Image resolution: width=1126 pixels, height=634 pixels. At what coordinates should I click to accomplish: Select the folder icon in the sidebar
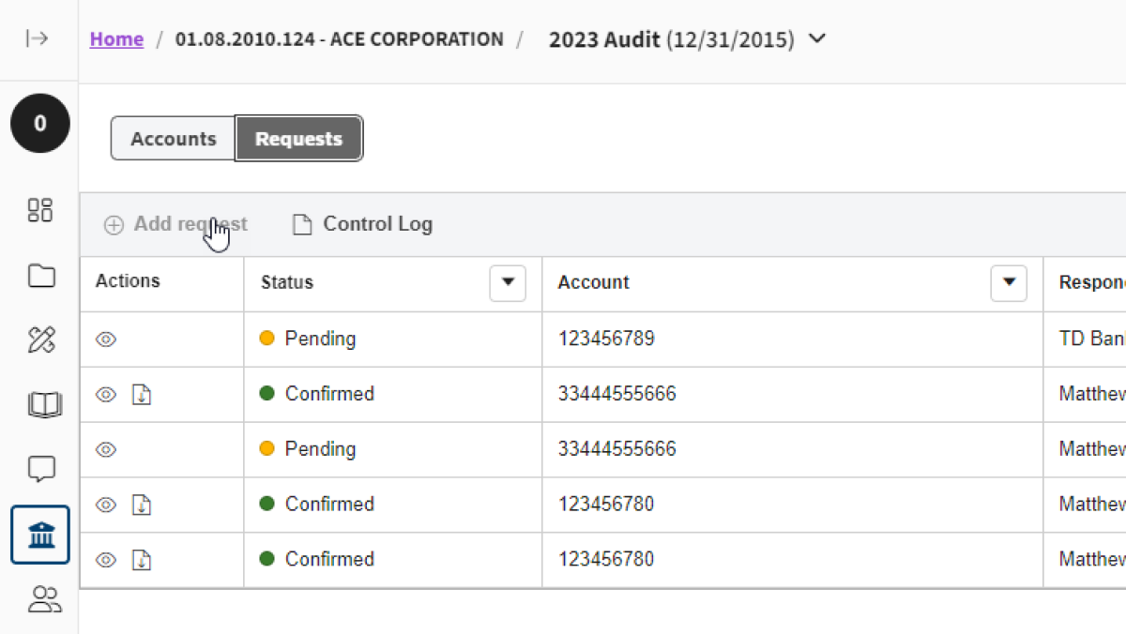point(39,276)
